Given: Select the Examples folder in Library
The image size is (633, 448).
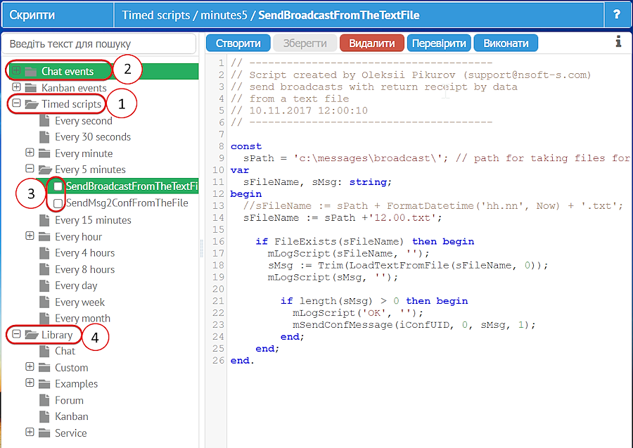Looking at the screenshot, I should (76, 384).
